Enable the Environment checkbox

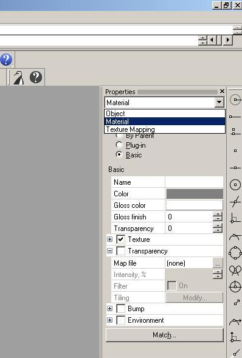[x=120, y=320]
